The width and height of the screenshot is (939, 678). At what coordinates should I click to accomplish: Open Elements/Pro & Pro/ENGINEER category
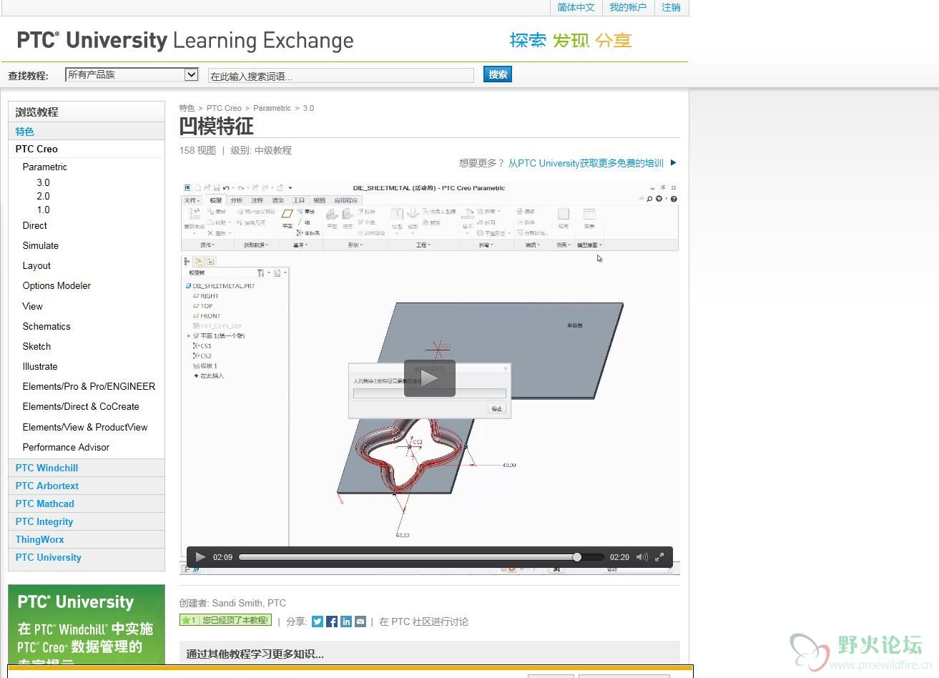[x=89, y=386]
